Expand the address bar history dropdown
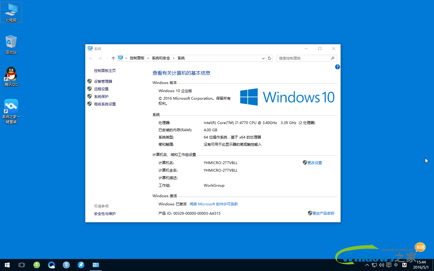Screen dimensions: 434x271 coord(263,58)
